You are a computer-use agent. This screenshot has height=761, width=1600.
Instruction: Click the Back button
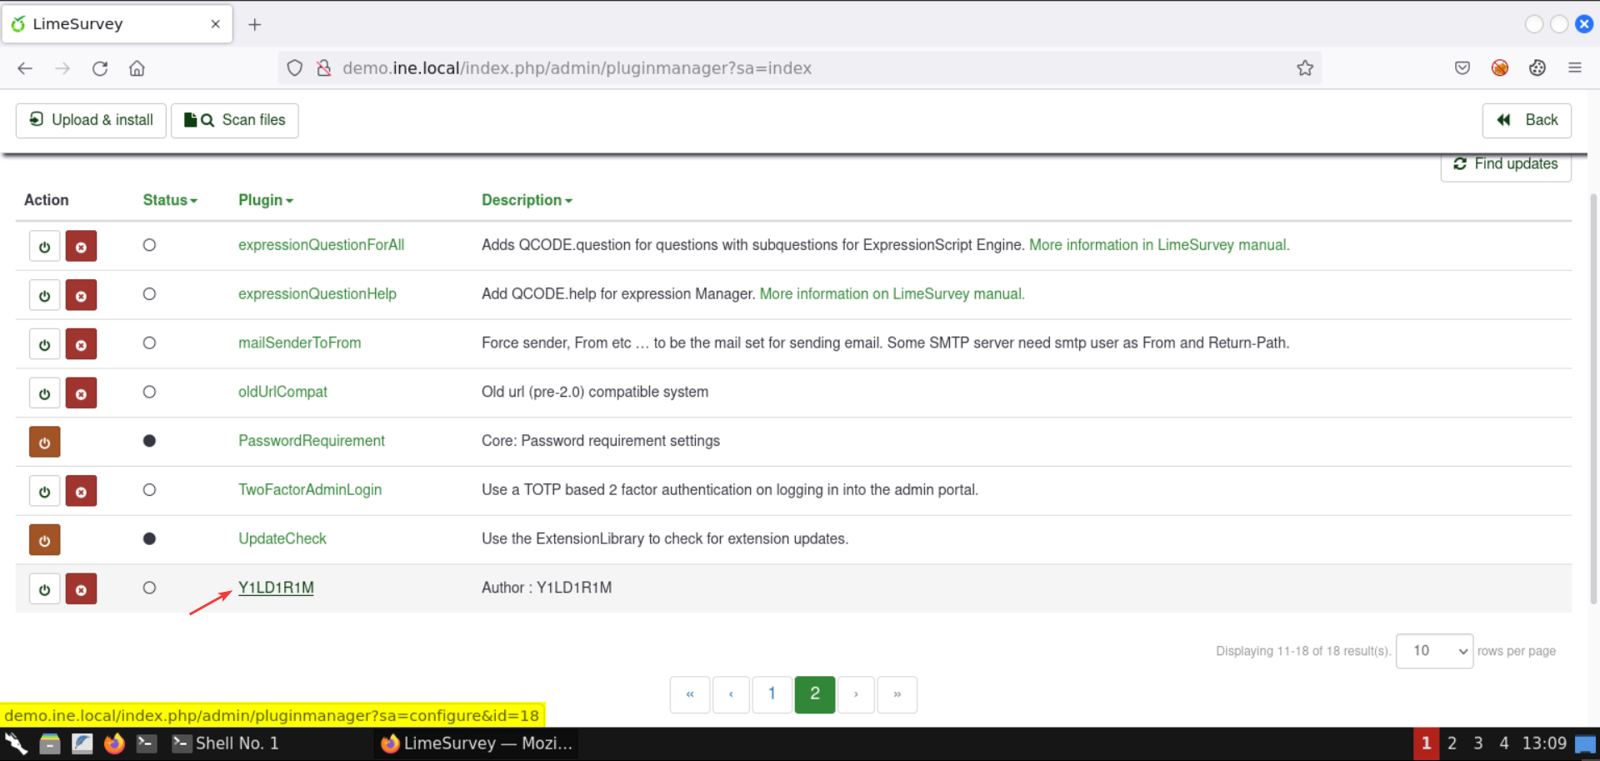tap(1527, 120)
